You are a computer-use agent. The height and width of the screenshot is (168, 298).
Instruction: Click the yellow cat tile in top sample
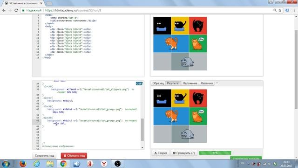(x=180, y=26)
